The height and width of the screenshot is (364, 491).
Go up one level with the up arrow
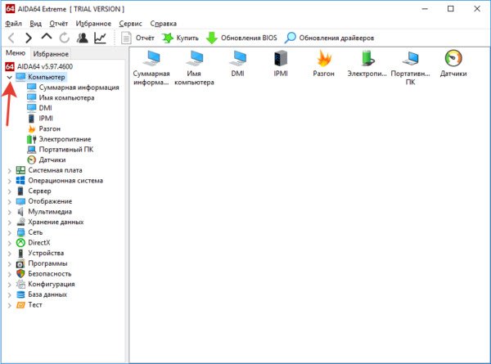[x=47, y=37]
